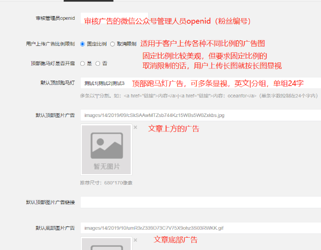Viewport: 321px width, 250px height.
Task: Click the 默认顶部图片广告链接 label
Action: pyautogui.click(x=50, y=202)
